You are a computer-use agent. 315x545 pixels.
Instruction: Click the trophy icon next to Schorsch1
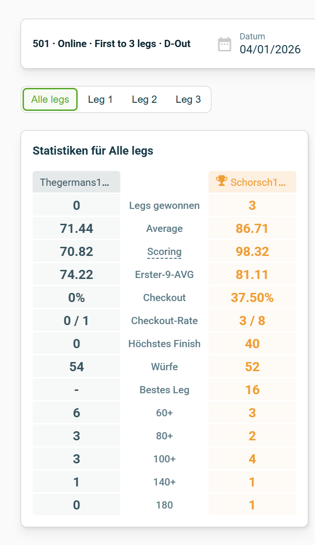click(221, 181)
